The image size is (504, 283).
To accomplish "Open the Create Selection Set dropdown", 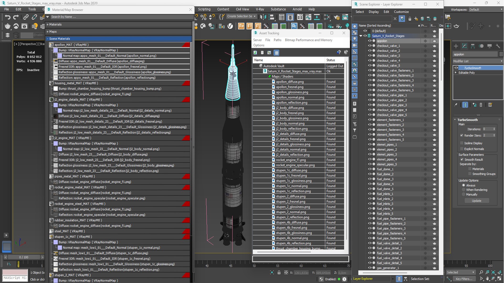I will [x=241, y=16].
